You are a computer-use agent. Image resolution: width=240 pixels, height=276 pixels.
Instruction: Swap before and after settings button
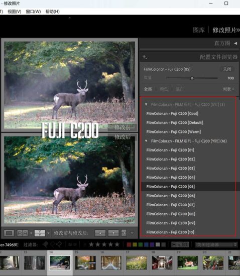click(x=124, y=233)
